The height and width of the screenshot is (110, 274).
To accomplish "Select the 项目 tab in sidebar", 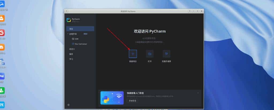I will coord(80,29).
